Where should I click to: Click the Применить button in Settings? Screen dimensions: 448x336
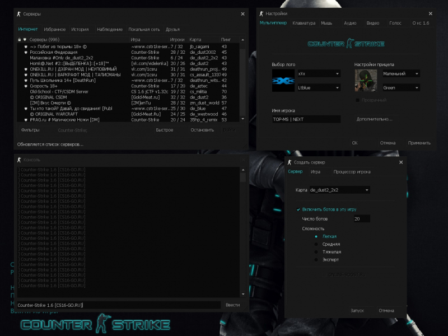(x=419, y=143)
